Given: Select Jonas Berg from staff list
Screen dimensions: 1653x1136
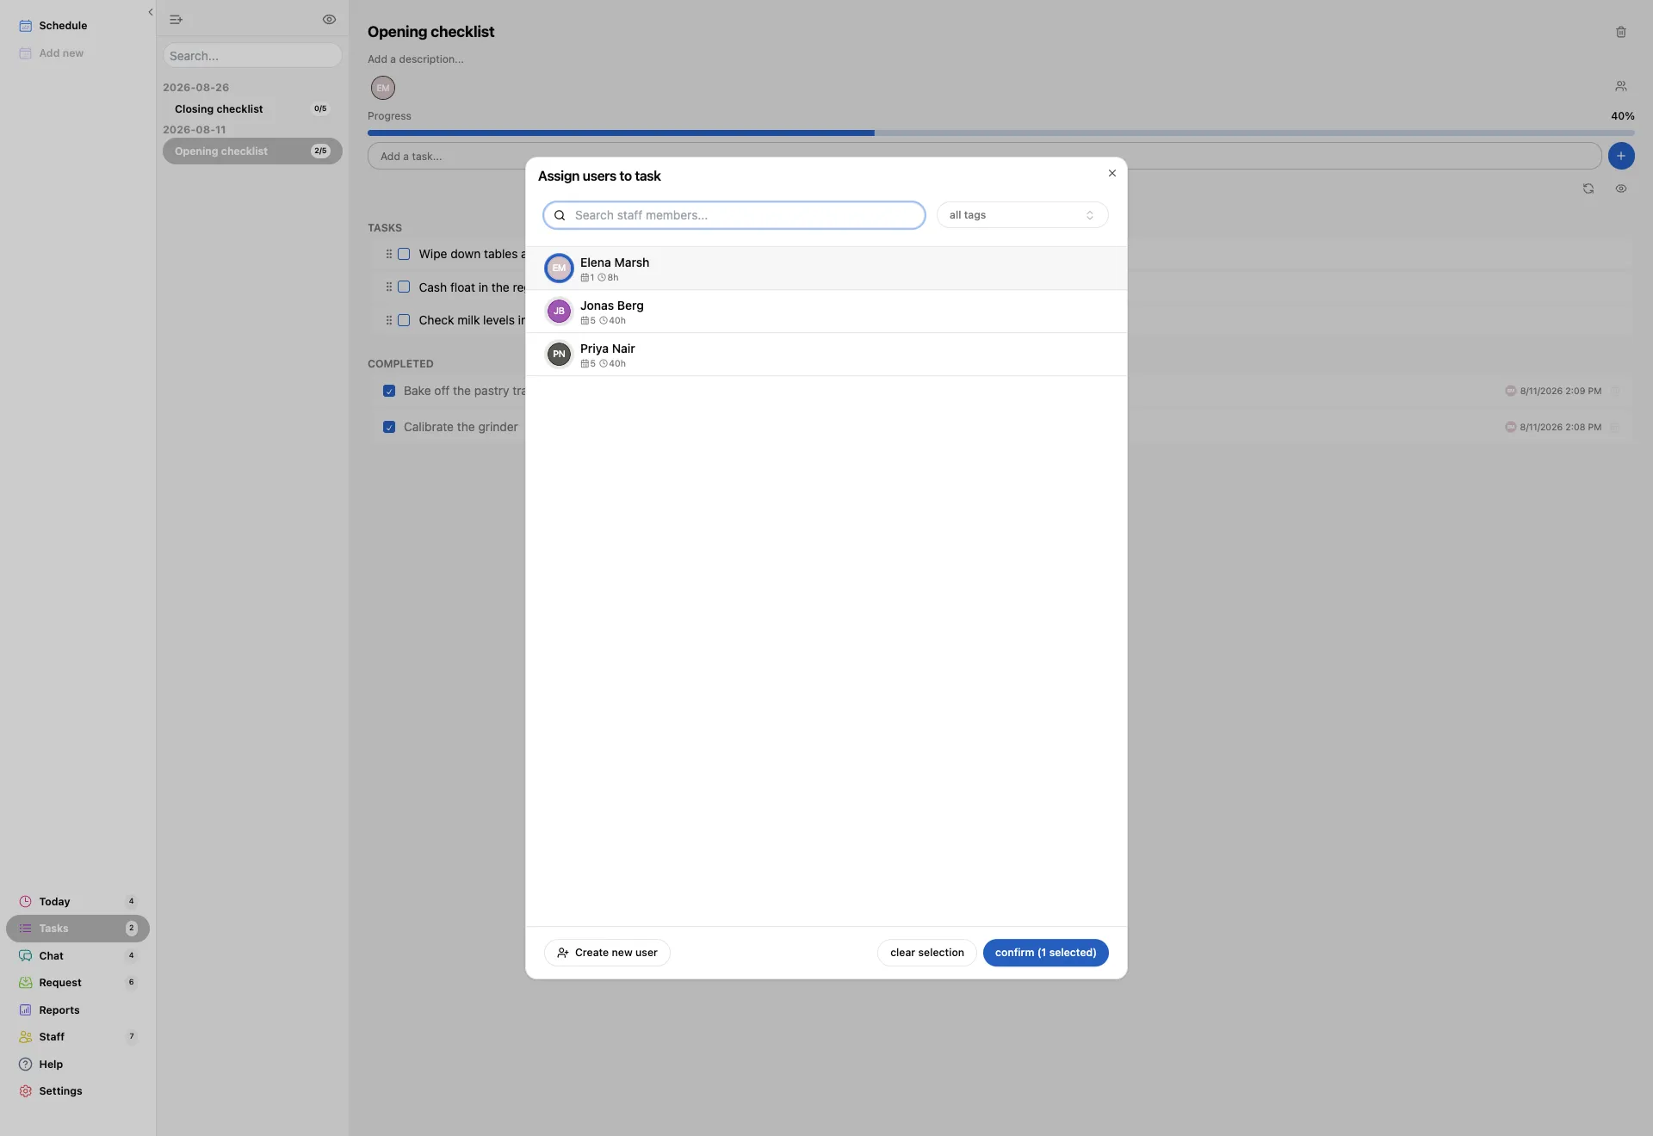Looking at the screenshot, I should (826, 312).
